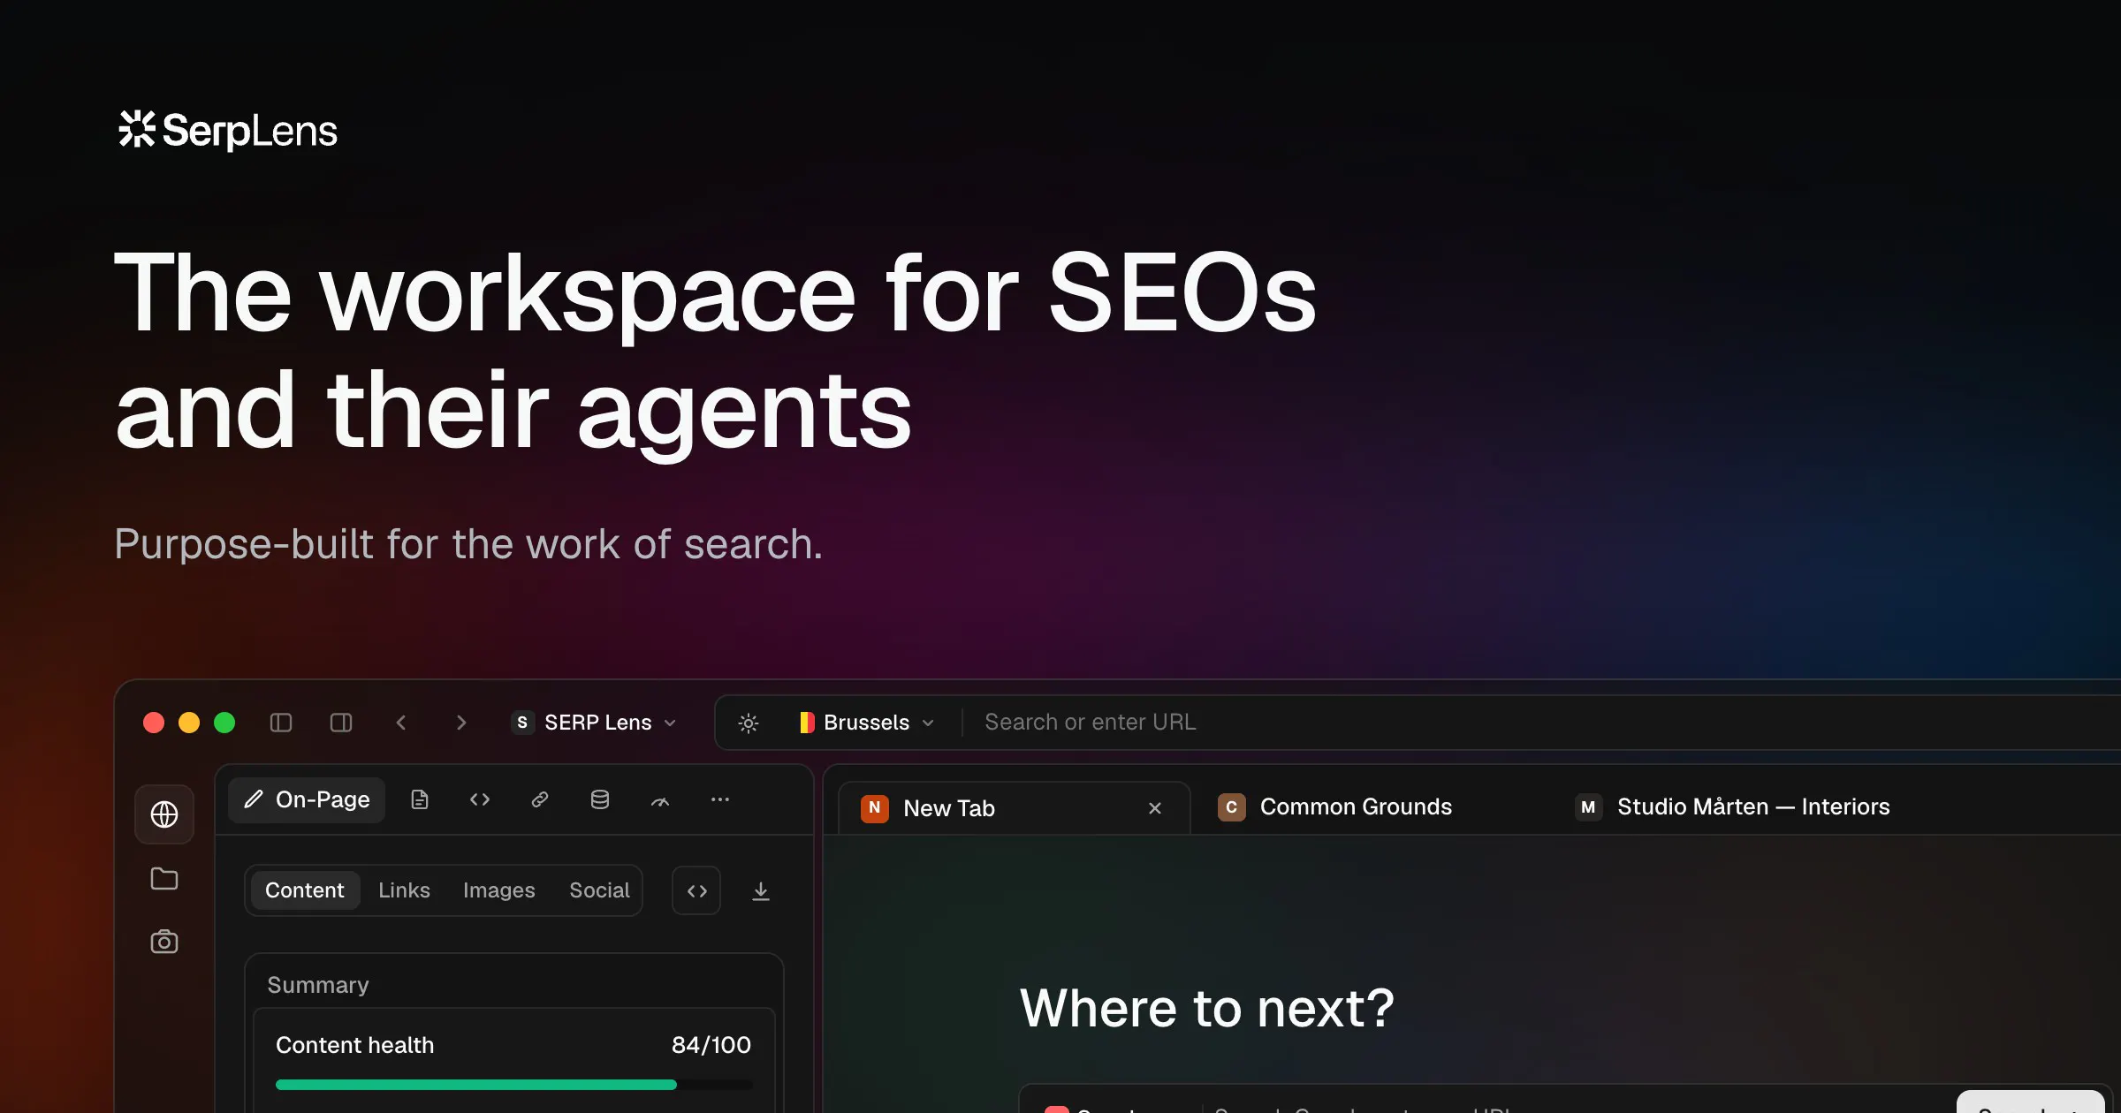Click the Search or enter URL field
Viewport: 2121px width, 1113px height.
click(x=1090, y=723)
